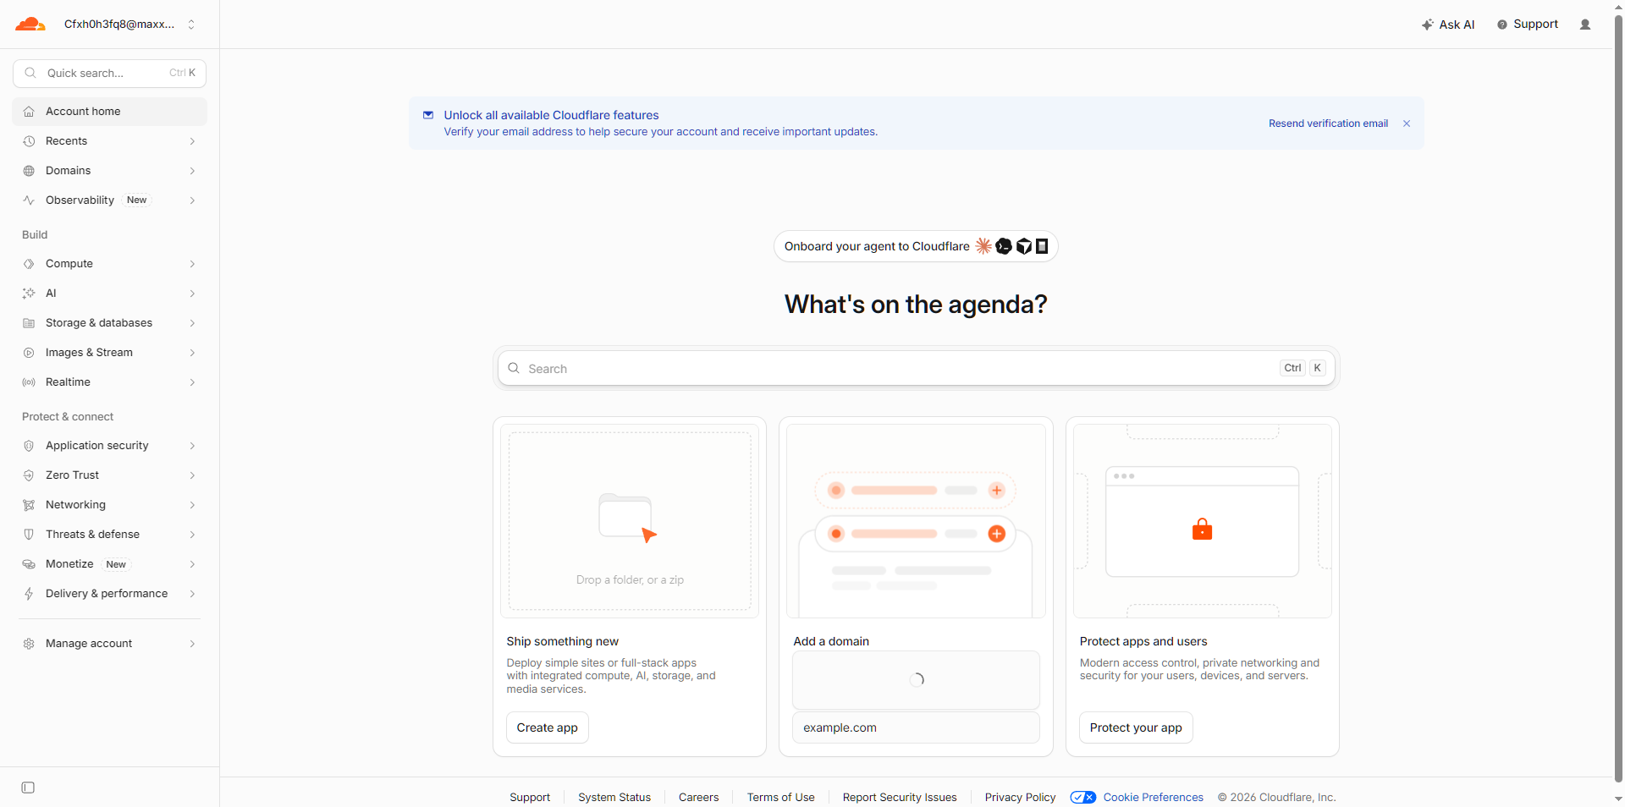
Task: Open the Ask AI assistant
Action: pos(1448,25)
